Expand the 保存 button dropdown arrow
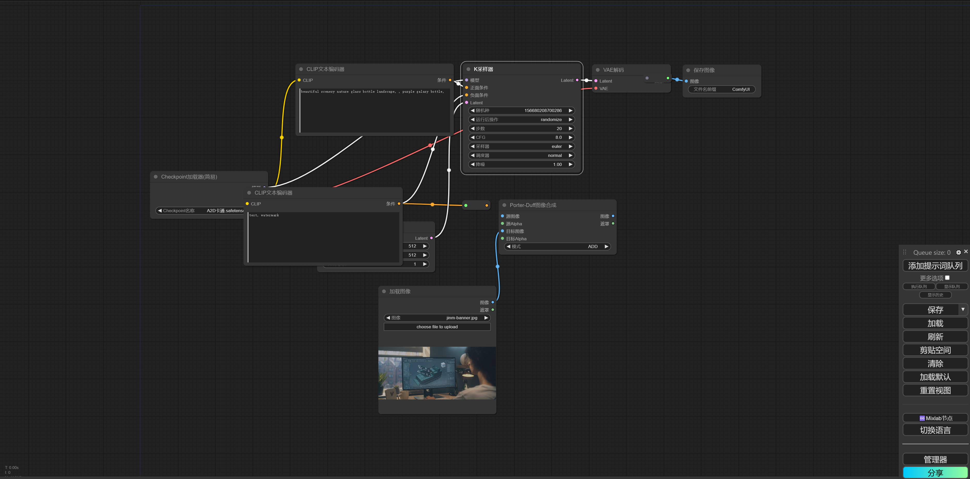Screen dimensions: 970x479 click(963, 309)
